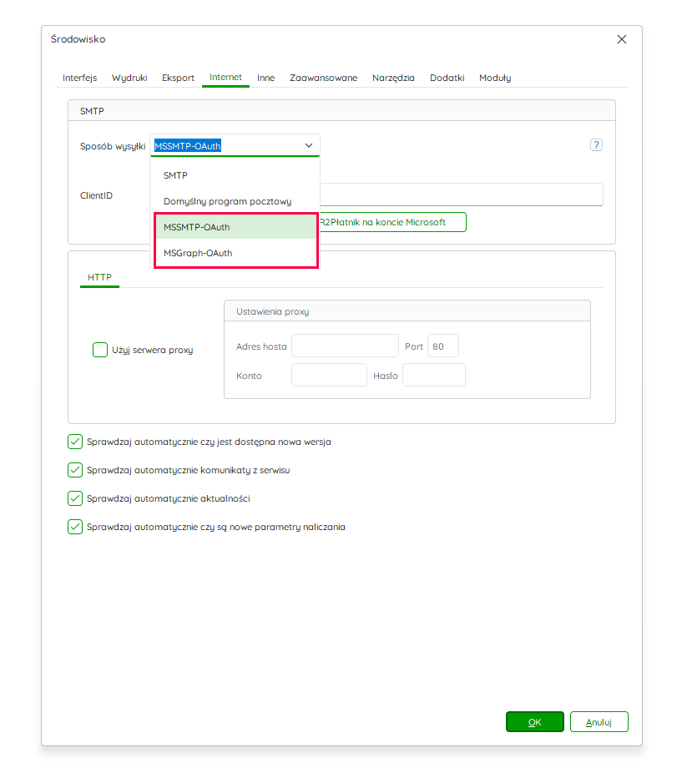The height and width of the screenshot is (768, 687).
Task: Click the Konto input field
Action: coord(329,375)
